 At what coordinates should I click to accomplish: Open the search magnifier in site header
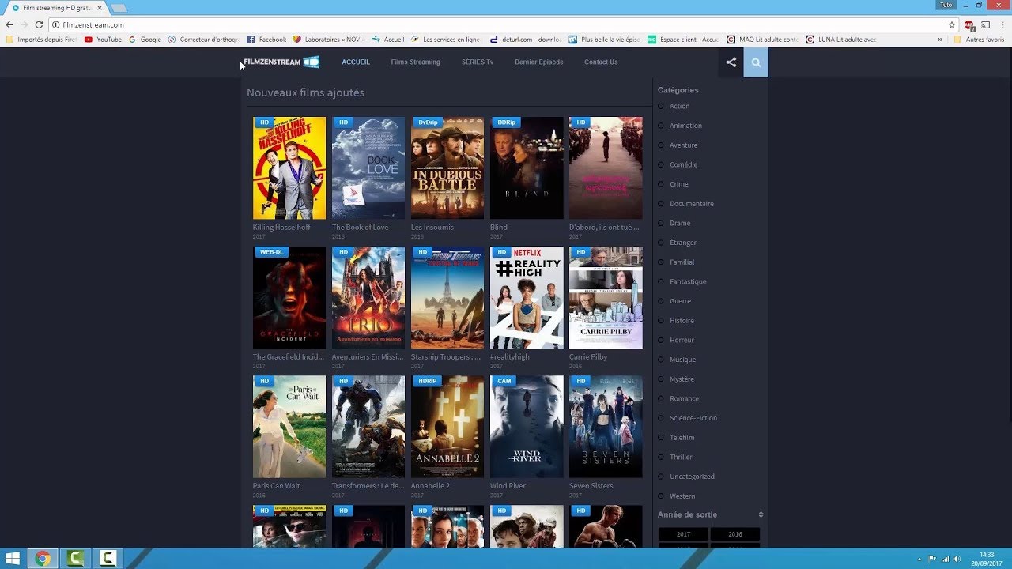click(x=756, y=62)
